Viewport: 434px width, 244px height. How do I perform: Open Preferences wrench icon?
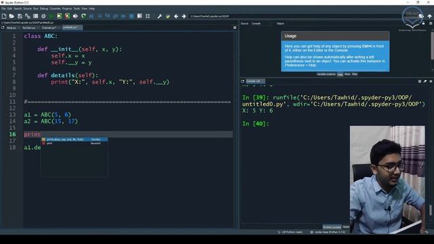pos(160,16)
